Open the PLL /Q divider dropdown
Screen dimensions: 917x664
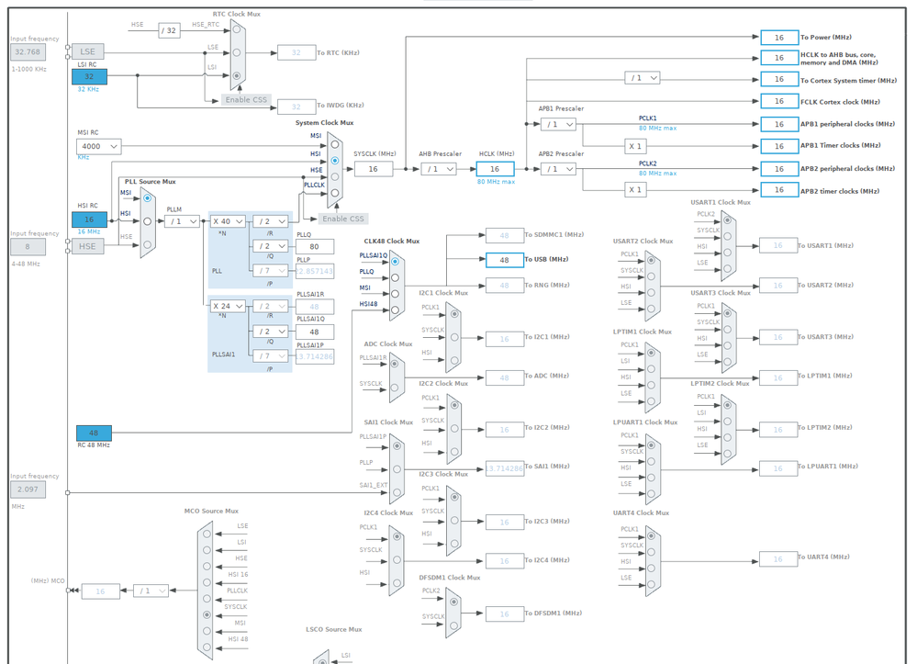click(270, 246)
